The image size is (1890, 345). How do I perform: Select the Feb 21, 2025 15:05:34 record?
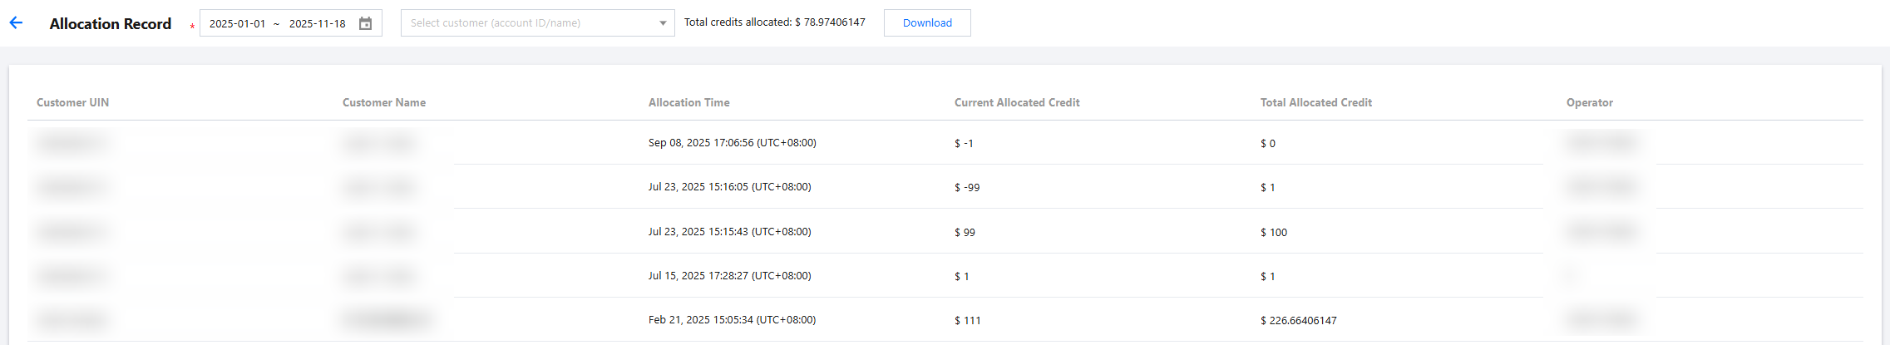click(732, 320)
